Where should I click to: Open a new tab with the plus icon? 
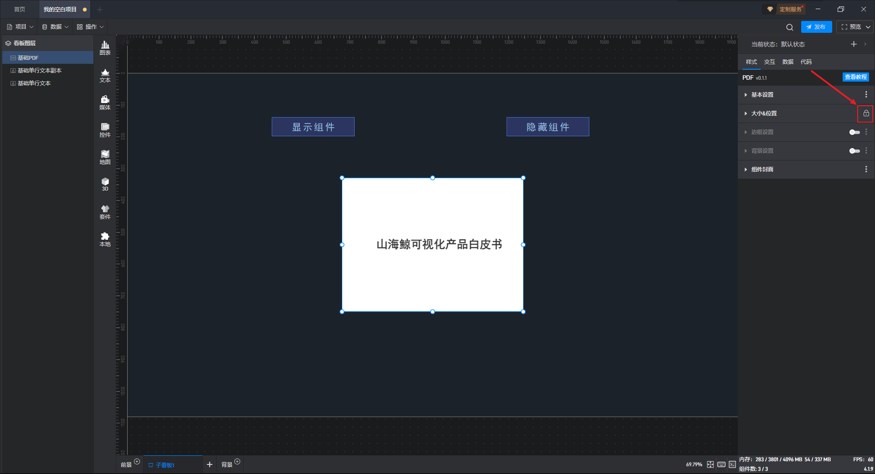(x=100, y=10)
